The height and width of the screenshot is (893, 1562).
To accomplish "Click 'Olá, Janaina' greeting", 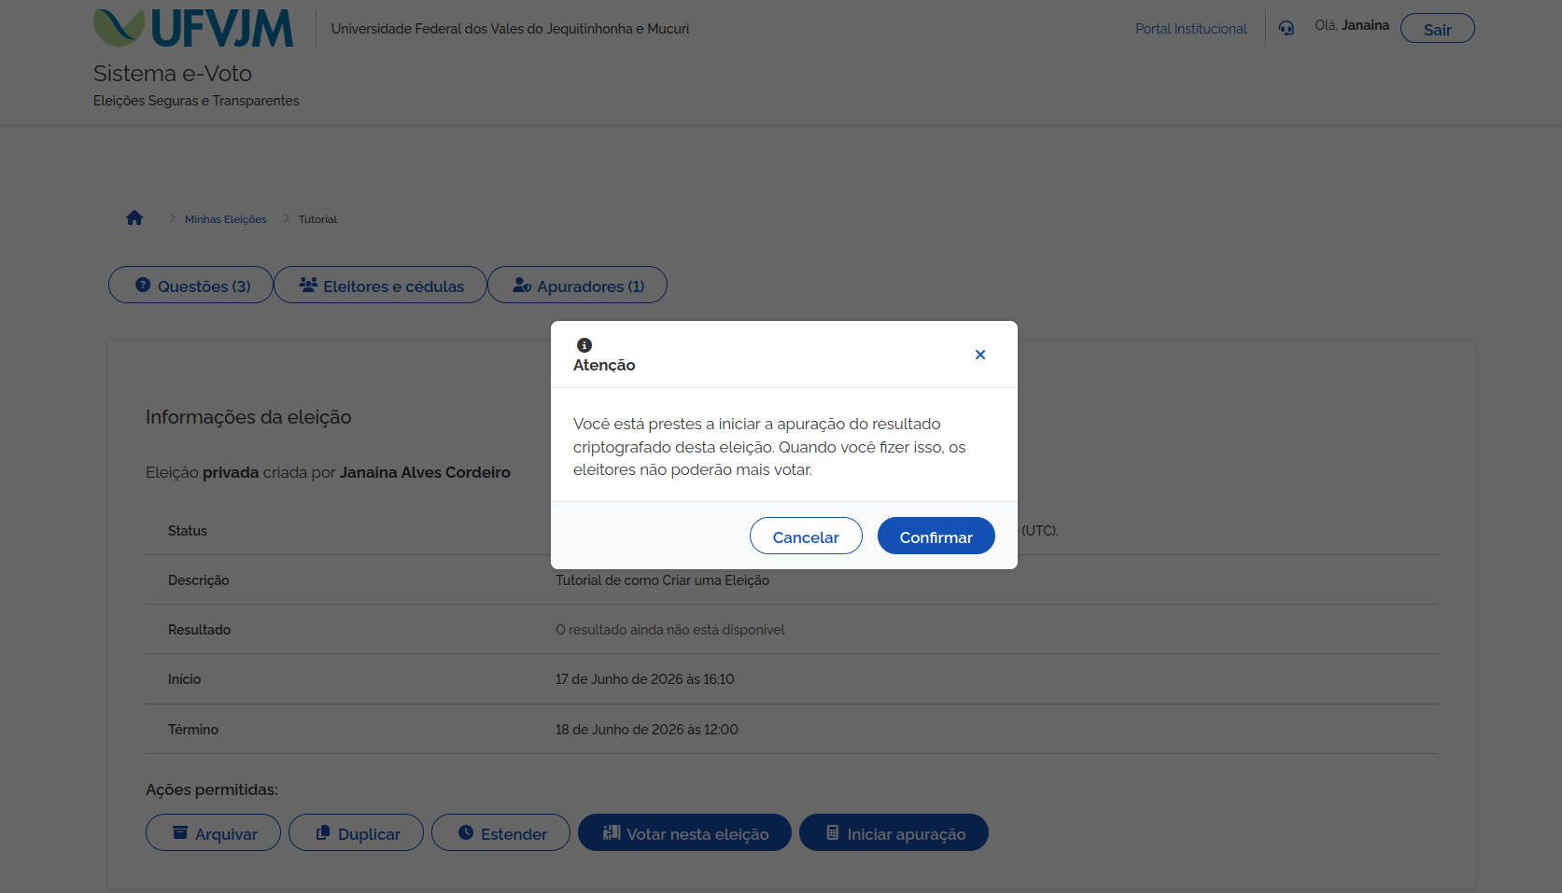I will [1352, 25].
